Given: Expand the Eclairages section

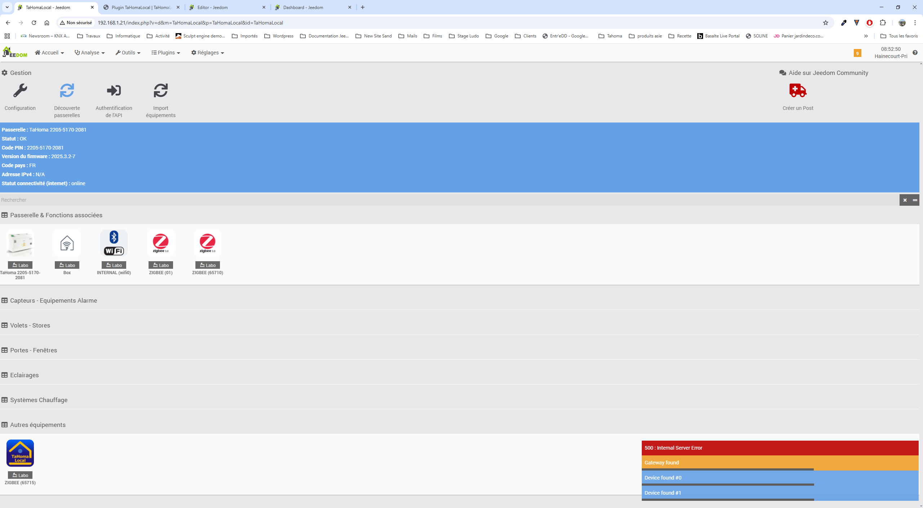Looking at the screenshot, I should (x=25, y=375).
